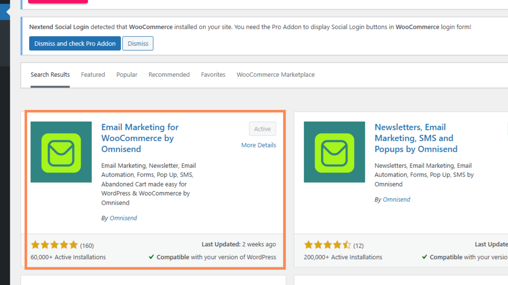
Task: Click Omnisend author link under second plugin
Action: coord(396,199)
